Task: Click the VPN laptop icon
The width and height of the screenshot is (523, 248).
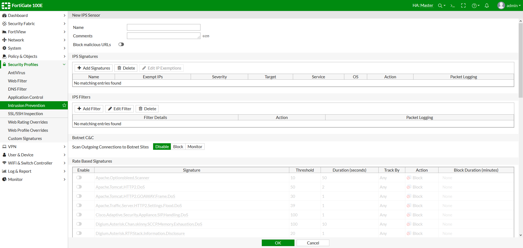Action: click(4, 147)
